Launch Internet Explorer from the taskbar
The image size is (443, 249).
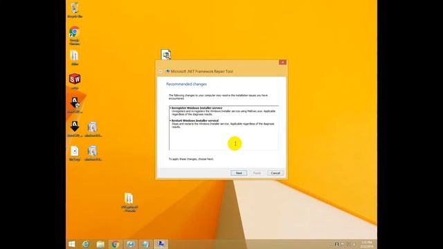click(x=85, y=244)
